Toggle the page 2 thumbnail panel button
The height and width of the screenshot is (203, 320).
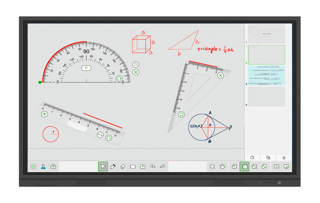tap(244, 166)
